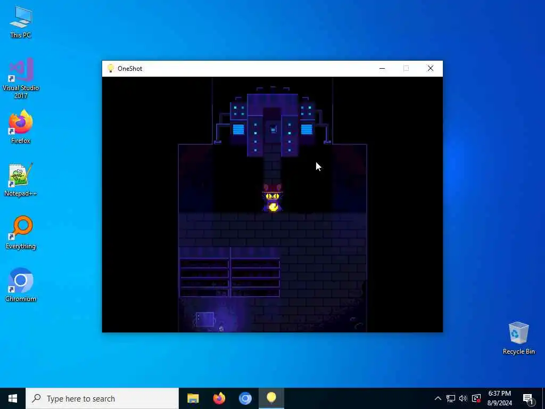The image size is (545, 409).
Task: Close the OneShot window
Action: 430,69
